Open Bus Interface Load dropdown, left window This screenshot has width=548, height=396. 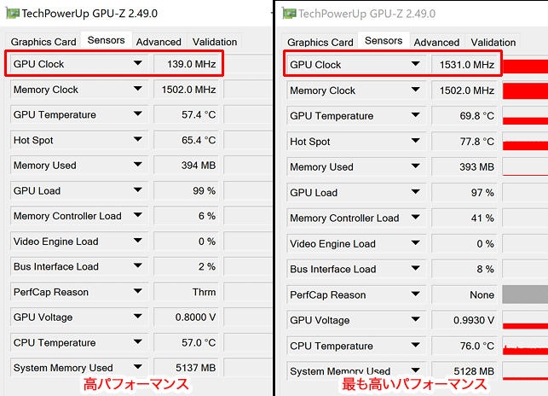(138, 265)
